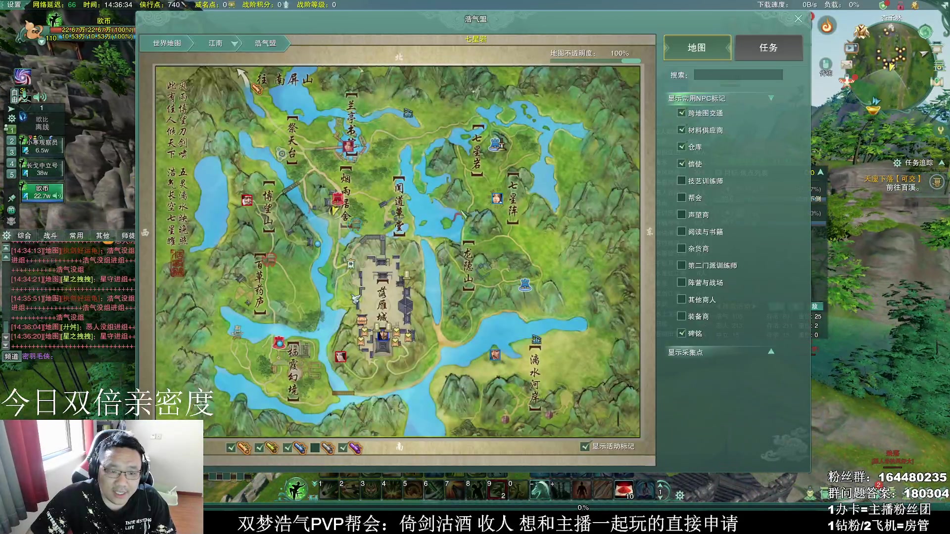Viewport: 950px width, 534px height.
Task: Select team member 小寒观察员
Action: pos(42,146)
